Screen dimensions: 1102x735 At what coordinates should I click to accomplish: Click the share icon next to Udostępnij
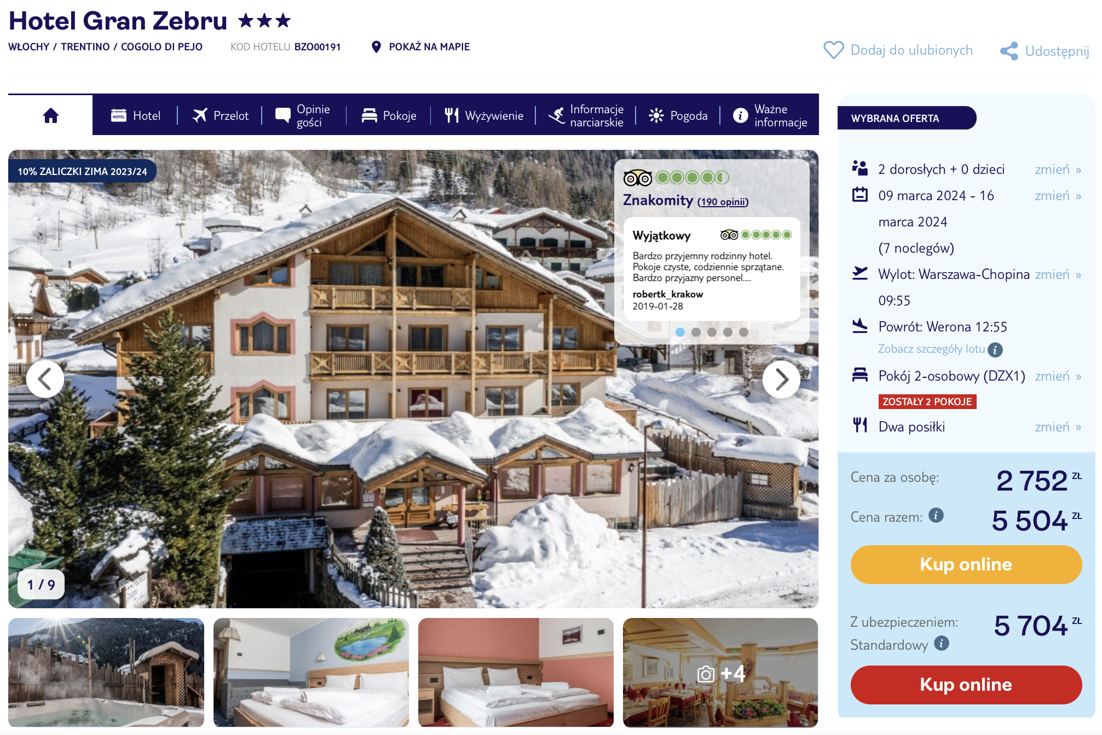[1009, 51]
